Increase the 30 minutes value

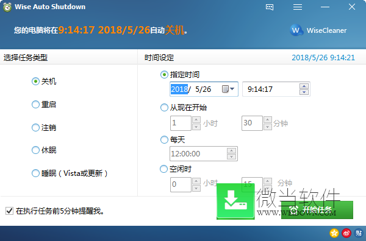click(268, 120)
